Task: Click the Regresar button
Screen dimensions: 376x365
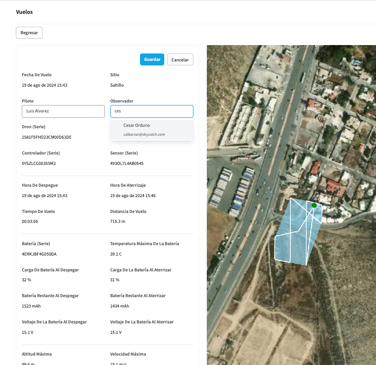Action: click(29, 33)
